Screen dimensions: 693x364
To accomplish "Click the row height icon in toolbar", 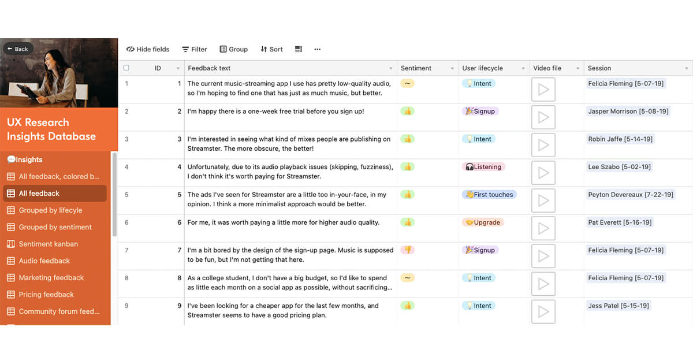I will 299,49.
